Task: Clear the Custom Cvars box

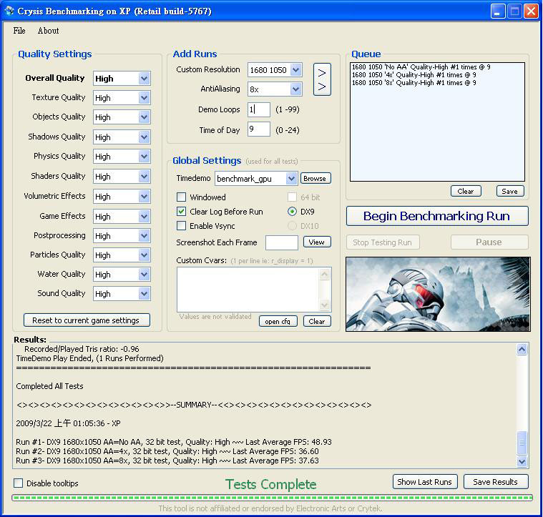Action: point(317,322)
